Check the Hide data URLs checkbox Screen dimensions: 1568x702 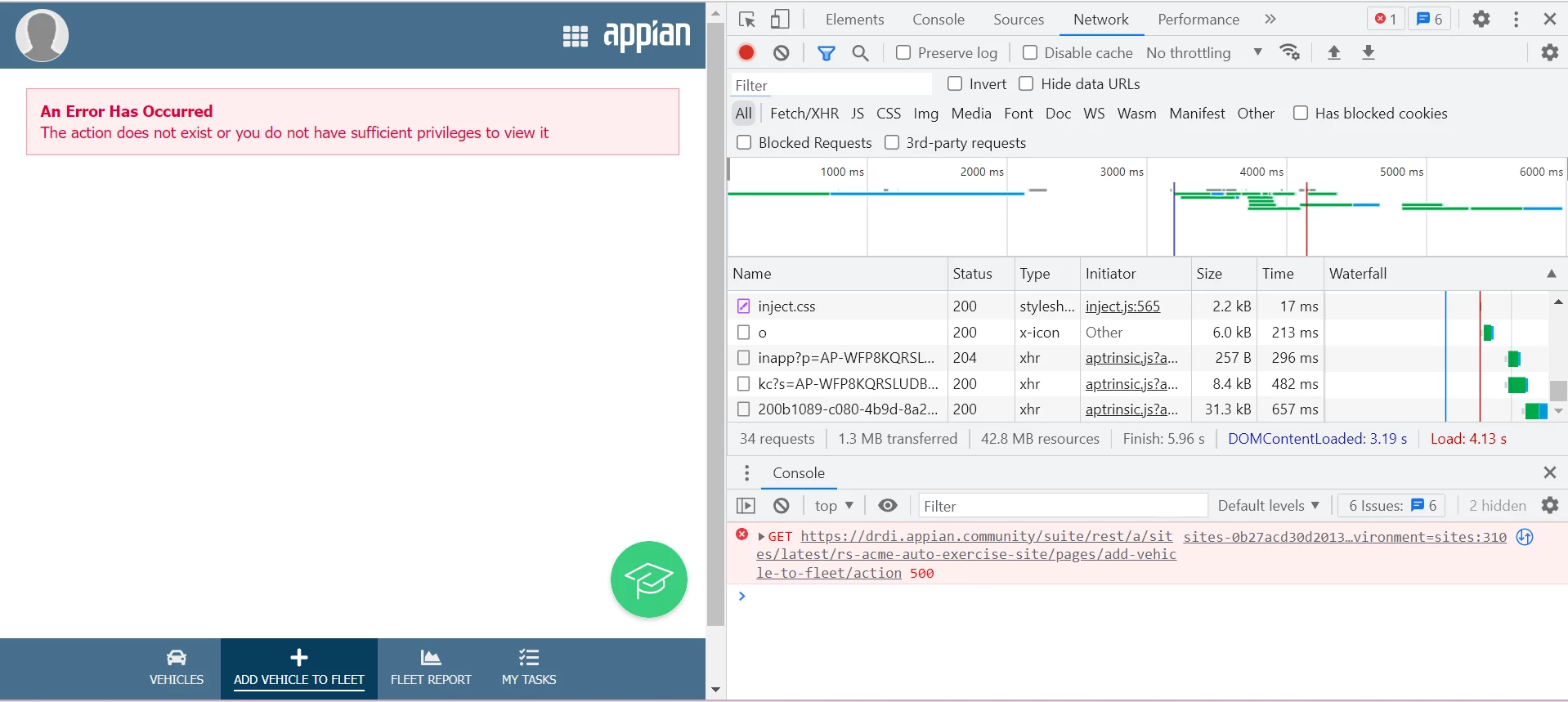coord(1026,83)
